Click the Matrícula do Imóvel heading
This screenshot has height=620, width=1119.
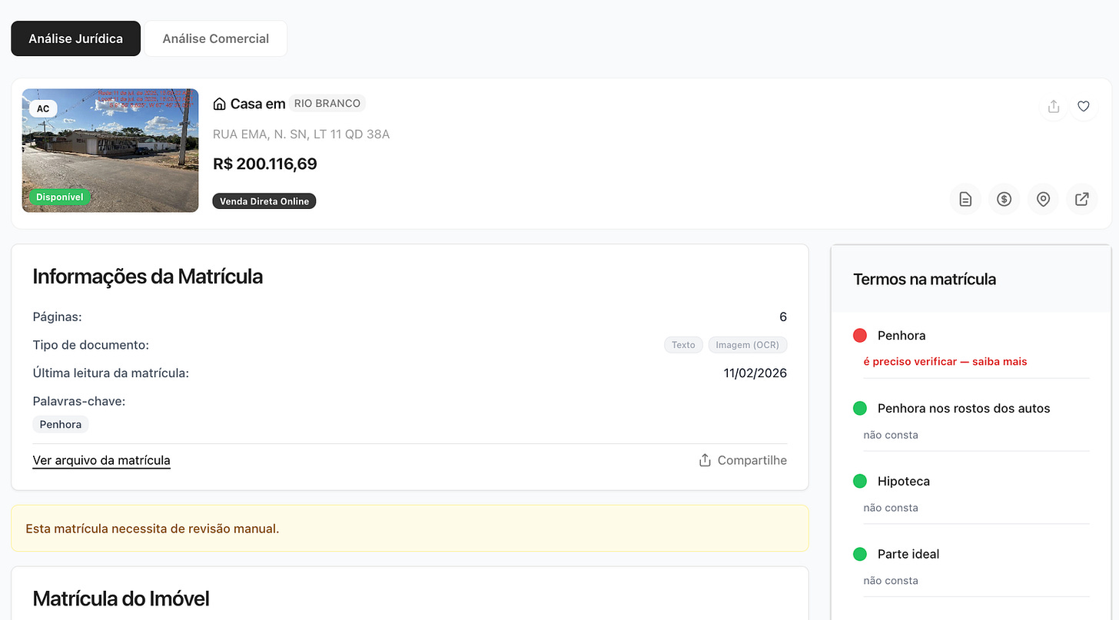pyautogui.click(x=121, y=598)
